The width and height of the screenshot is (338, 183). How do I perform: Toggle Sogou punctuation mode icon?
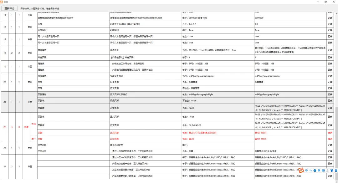point(311,170)
